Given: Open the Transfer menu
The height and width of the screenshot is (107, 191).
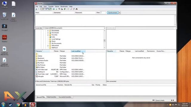Looking at the screenshot, I should click(x=51, y=7).
